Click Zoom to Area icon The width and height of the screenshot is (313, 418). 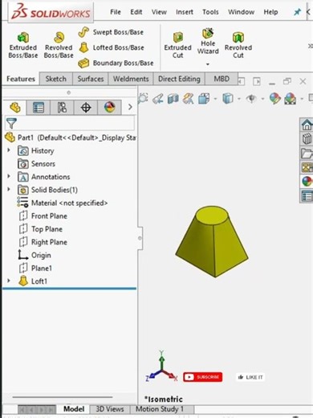click(158, 99)
